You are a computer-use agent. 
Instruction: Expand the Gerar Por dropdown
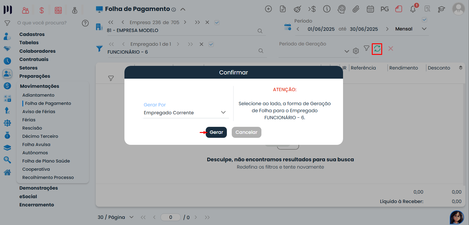(x=186, y=113)
